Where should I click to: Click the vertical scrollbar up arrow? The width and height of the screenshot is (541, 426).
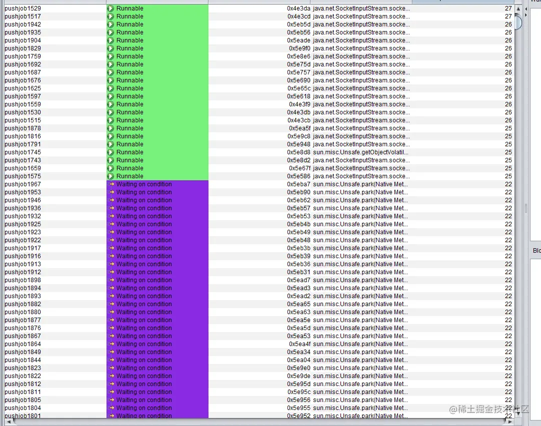[x=518, y=8]
